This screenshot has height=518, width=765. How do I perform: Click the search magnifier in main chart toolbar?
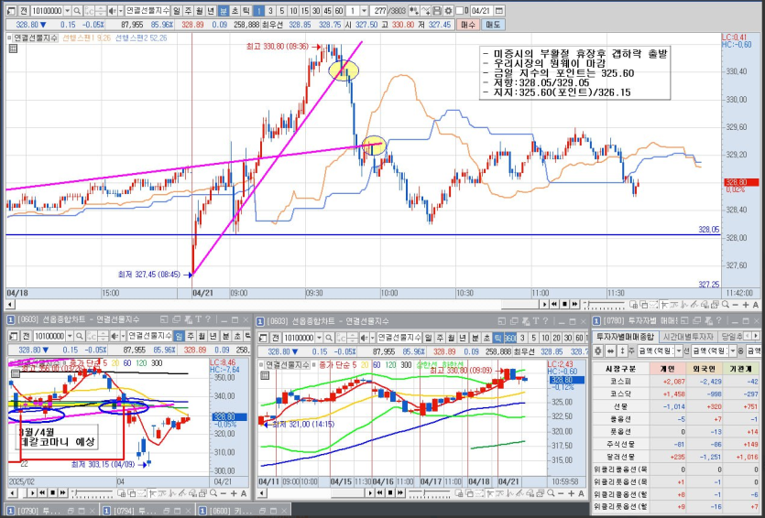78,11
